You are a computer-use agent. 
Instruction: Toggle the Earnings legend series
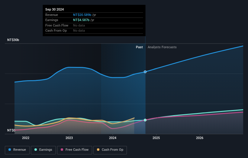[x=43, y=150]
